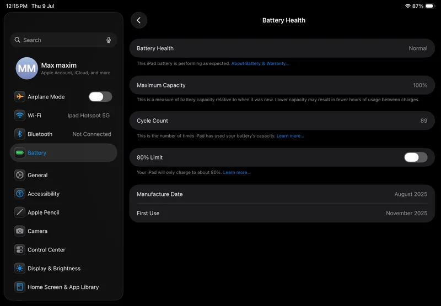Viewport: 441px width, 306px height.
Task: Open Accessibility settings icon
Action: tap(20, 194)
